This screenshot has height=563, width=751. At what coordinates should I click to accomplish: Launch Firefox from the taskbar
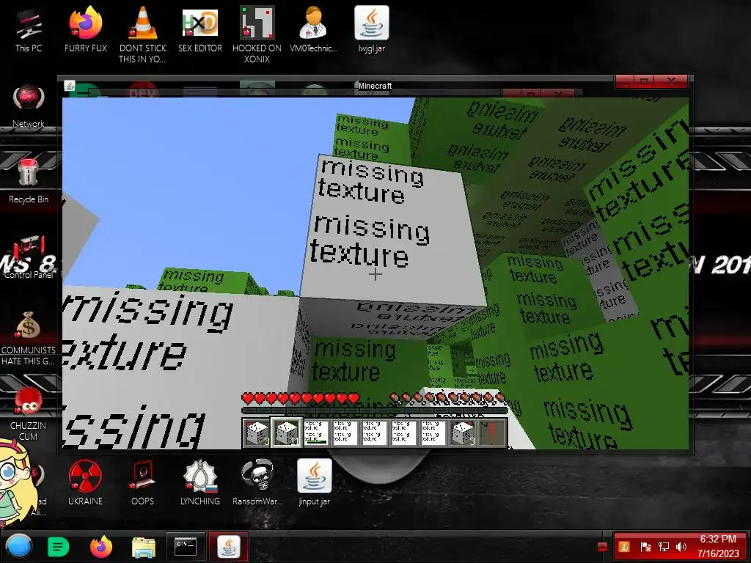tap(101, 547)
